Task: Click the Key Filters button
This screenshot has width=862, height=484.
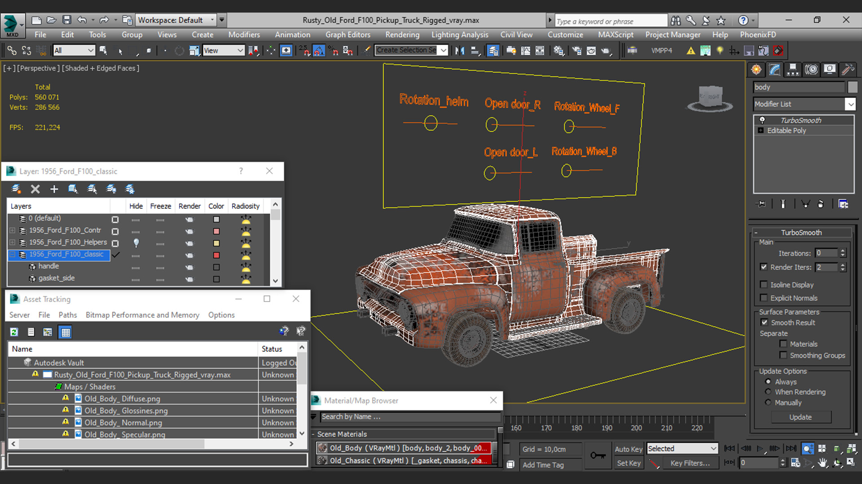Action: coord(690,463)
